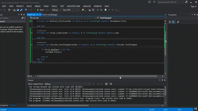Sort Properties panel alphabetically
Screen dimensions: 198x111
click(x=174, y=22)
